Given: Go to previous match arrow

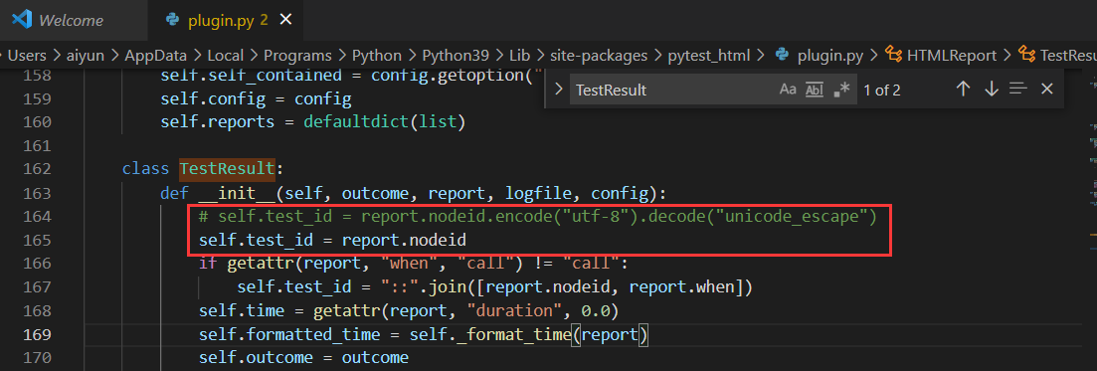Looking at the screenshot, I should point(964,89).
